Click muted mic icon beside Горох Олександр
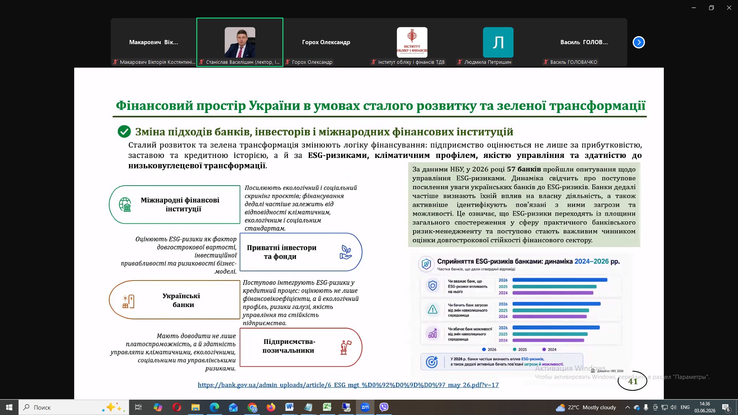Image resolution: width=738 pixels, height=415 pixels. [287, 62]
